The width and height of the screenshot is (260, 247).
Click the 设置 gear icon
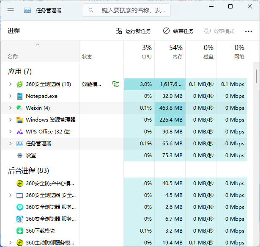pyautogui.click(x=20, y=155)
